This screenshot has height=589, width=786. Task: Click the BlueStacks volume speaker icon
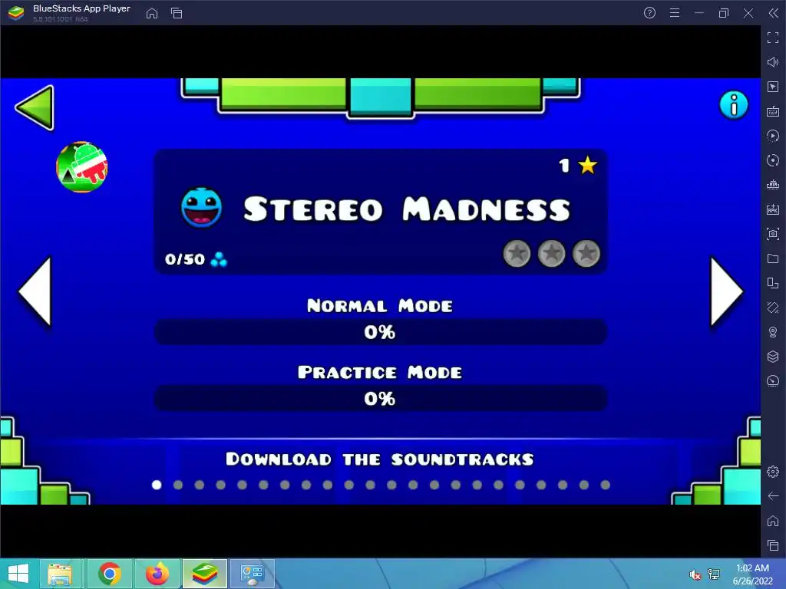pos(773,62)
